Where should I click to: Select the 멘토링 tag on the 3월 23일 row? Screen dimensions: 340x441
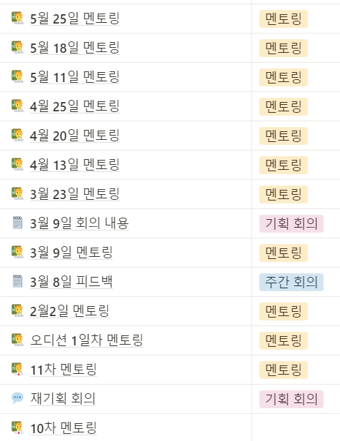(284, 194)
